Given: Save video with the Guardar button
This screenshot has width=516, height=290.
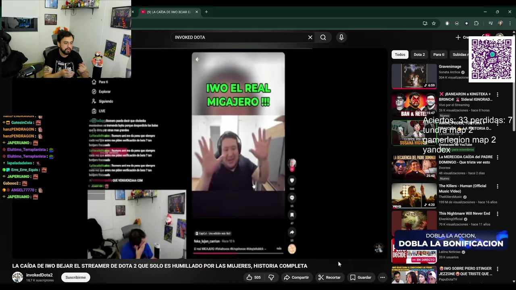Looking at the screenshot, I should 360,277.
